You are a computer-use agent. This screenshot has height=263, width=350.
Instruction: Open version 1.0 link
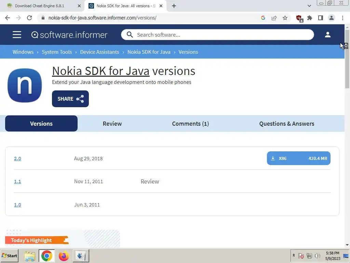point(18,205)
